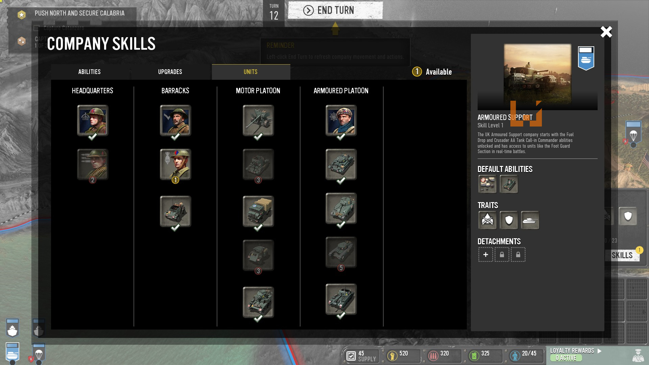This screenshot has width=649, height=365.
Task: Select the Barracks scout car unit icon
Action: coord(175,211)
